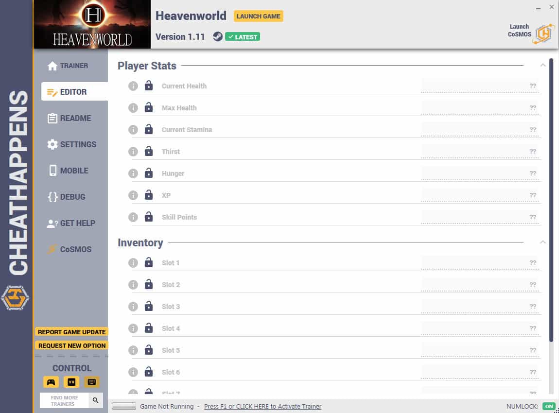Viewport: 559px width, 413px height.
Task: Click the editor vertical scrollbar
Action: click(x=551, y=200)
